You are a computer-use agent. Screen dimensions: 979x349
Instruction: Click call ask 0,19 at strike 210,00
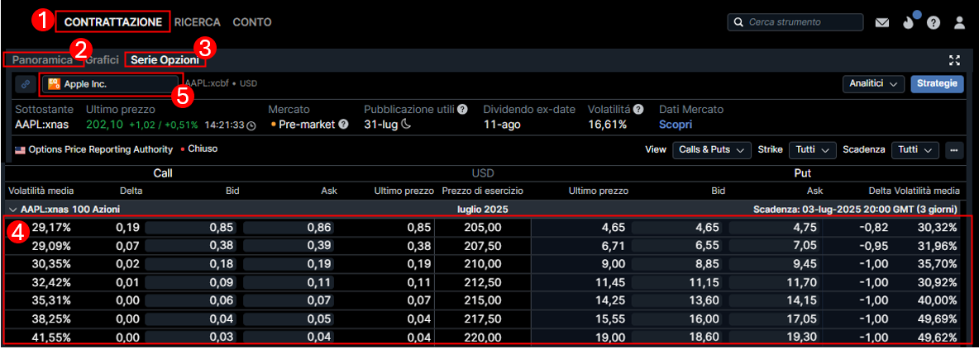click(288, 264)
